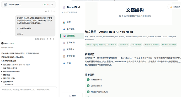Click the 章节目录（6章）bullet in chat

coord(9,78)
